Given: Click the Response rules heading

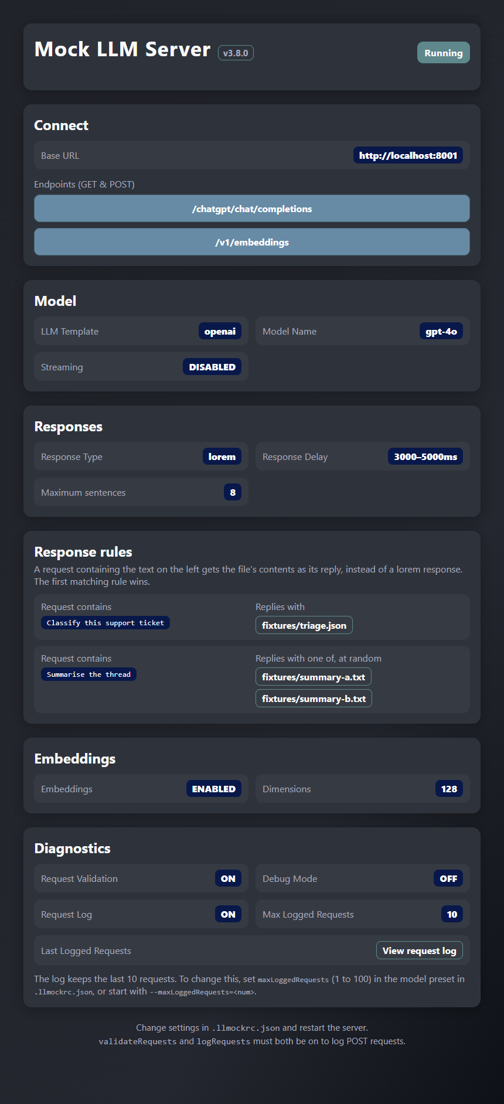Looking at the screenshot, I should point(83,552).
